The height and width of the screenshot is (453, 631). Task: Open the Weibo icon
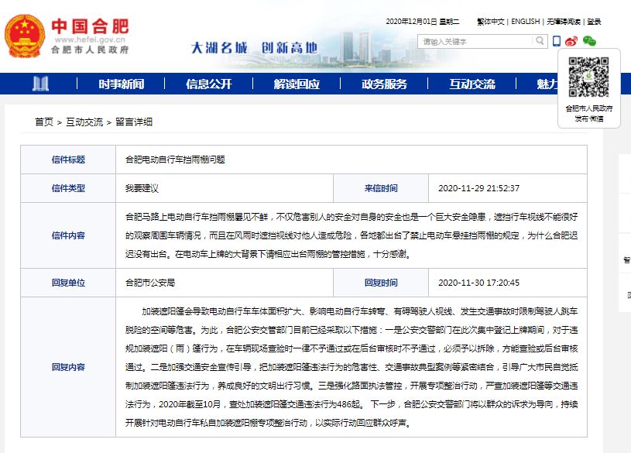(x=571, y=41)
